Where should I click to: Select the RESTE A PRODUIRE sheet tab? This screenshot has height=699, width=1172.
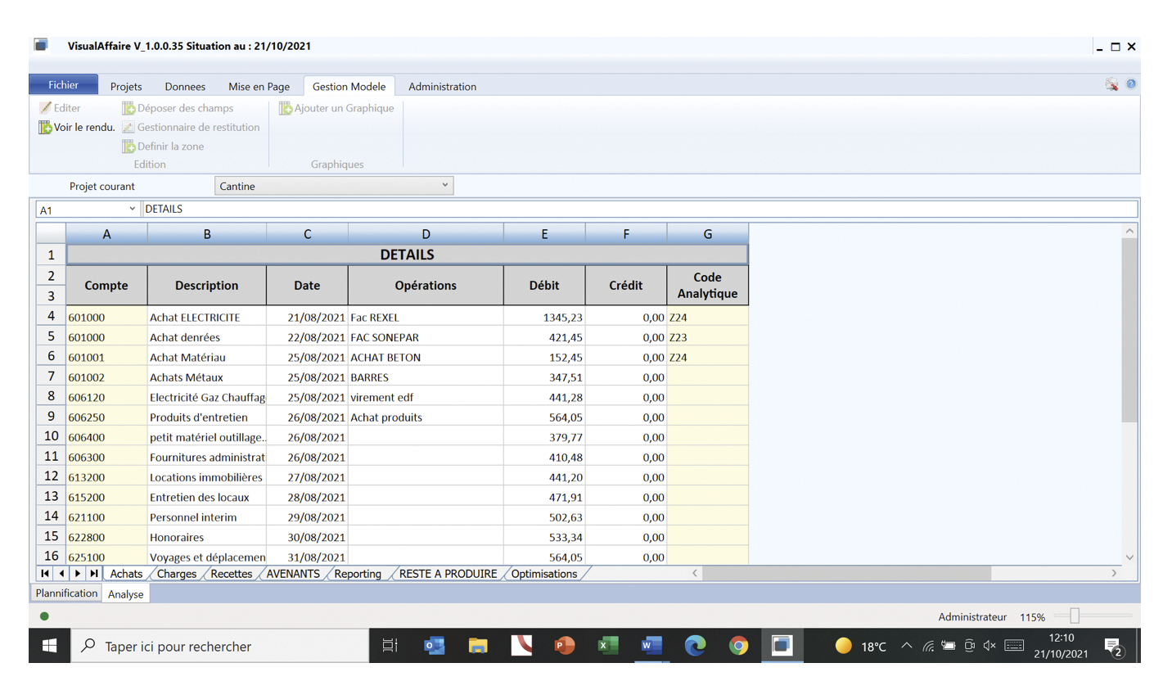click(448, 574)
